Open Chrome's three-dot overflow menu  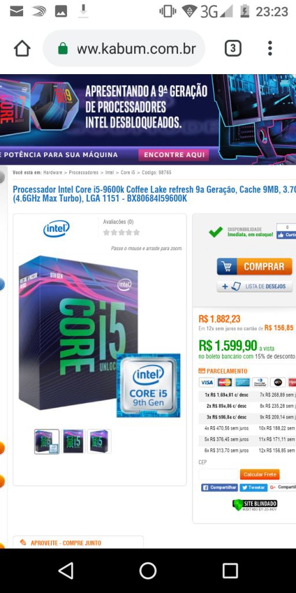[x=269, y=49]
